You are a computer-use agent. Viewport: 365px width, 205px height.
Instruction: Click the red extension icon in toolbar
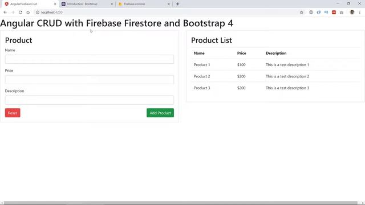(x=334, y=13)
